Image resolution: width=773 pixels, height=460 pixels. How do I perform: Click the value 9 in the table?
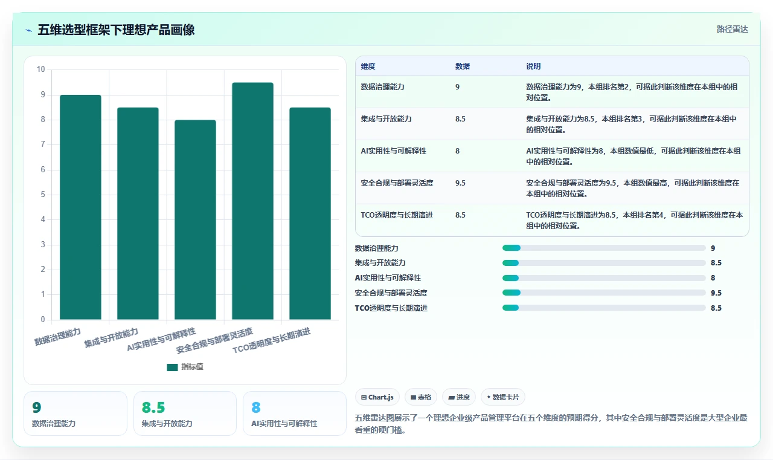click(x=457, y=87)
